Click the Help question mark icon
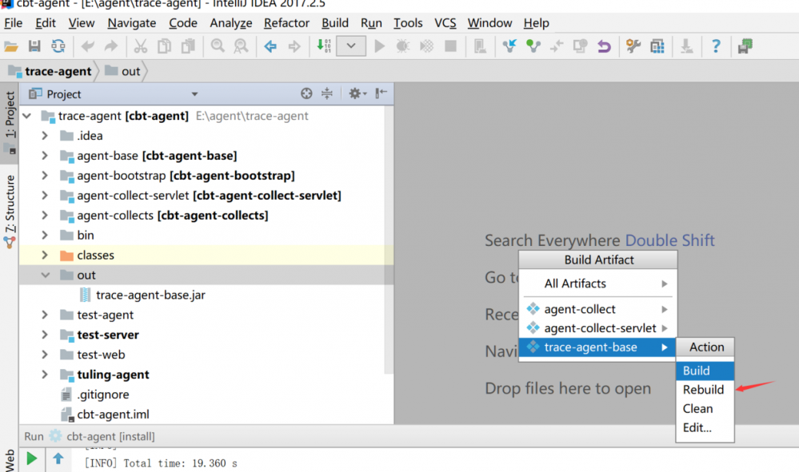 pos(716,46)
